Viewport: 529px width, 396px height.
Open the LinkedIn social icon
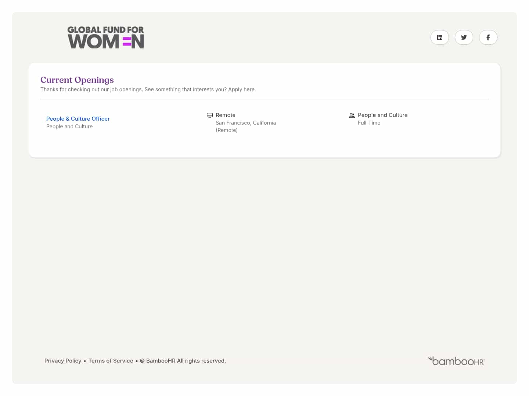tap(440, 37)
